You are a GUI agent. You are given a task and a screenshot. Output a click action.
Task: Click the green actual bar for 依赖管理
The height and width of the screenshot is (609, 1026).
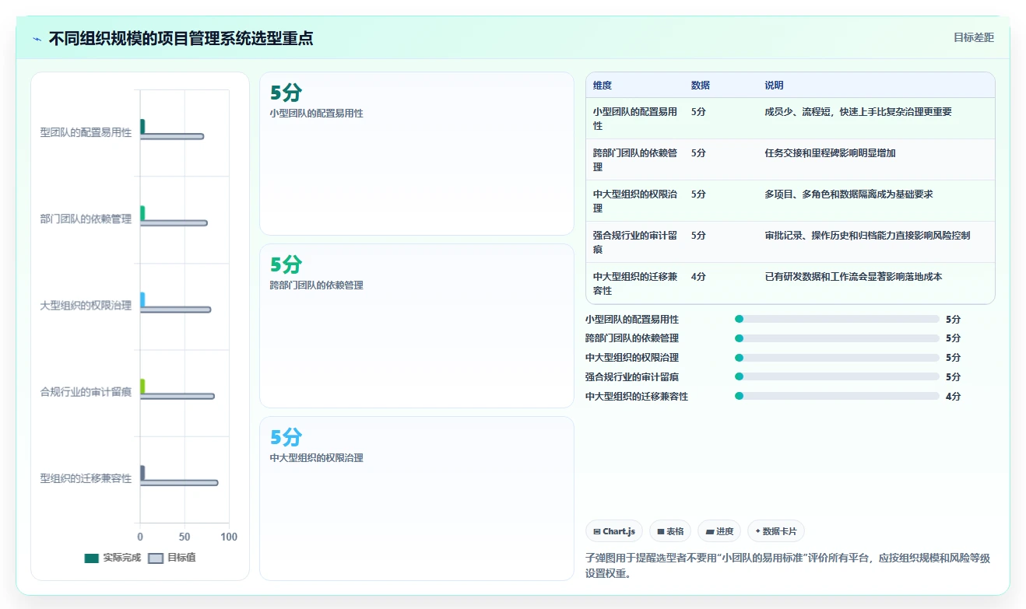(x=142, y=212)
